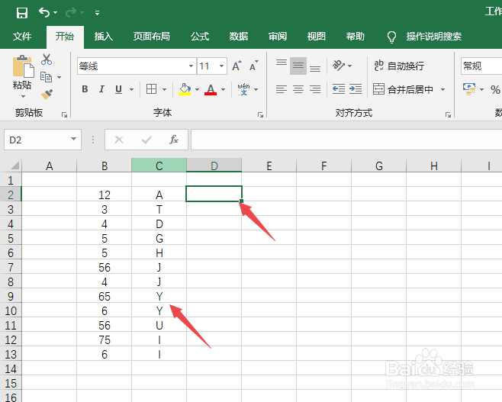
Task: Switch to the 帮助 ribbon tab
Action: [x=355, y=37]
